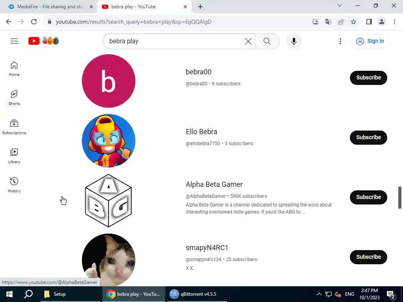Expand the system tray hidden icons
The width and height of the screenshot is (403, 302).
(319, 294)
